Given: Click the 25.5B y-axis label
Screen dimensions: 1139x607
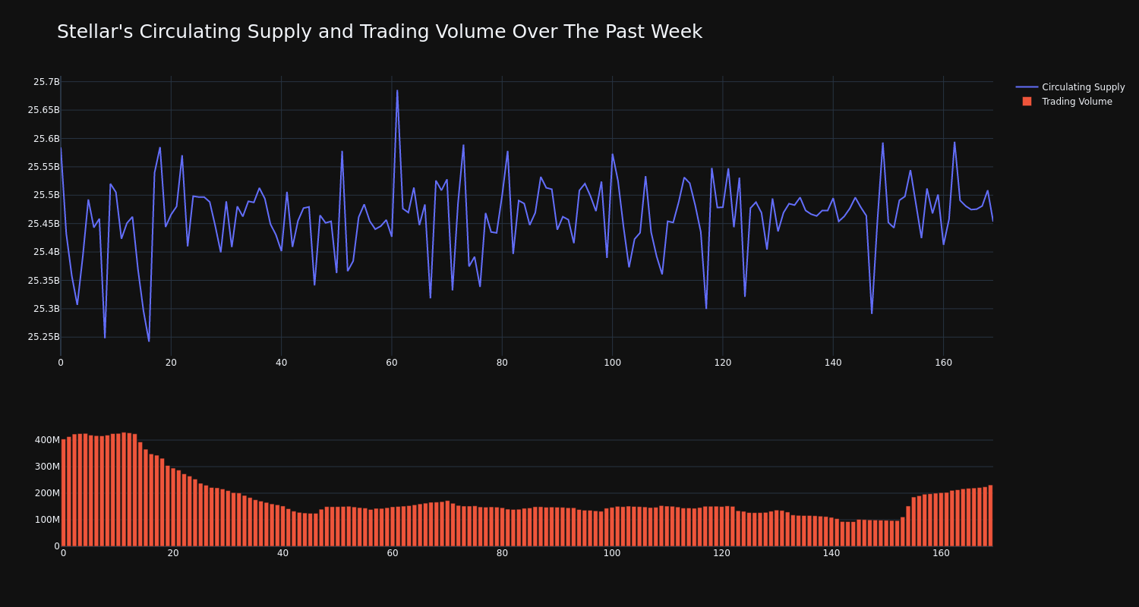Looking at the screenshot, I should tap(46, 195).
